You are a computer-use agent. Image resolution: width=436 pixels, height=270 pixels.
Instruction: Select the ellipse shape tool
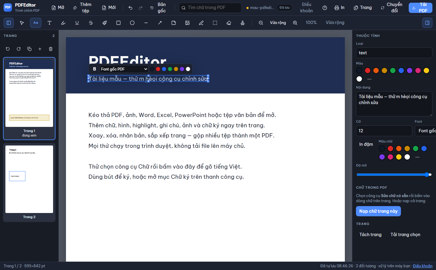[132, 23]
